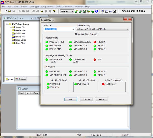Screen dimensions: 153x138
Task: Minimize the PICColino_1.mcw project window
Action: [32, 18]
